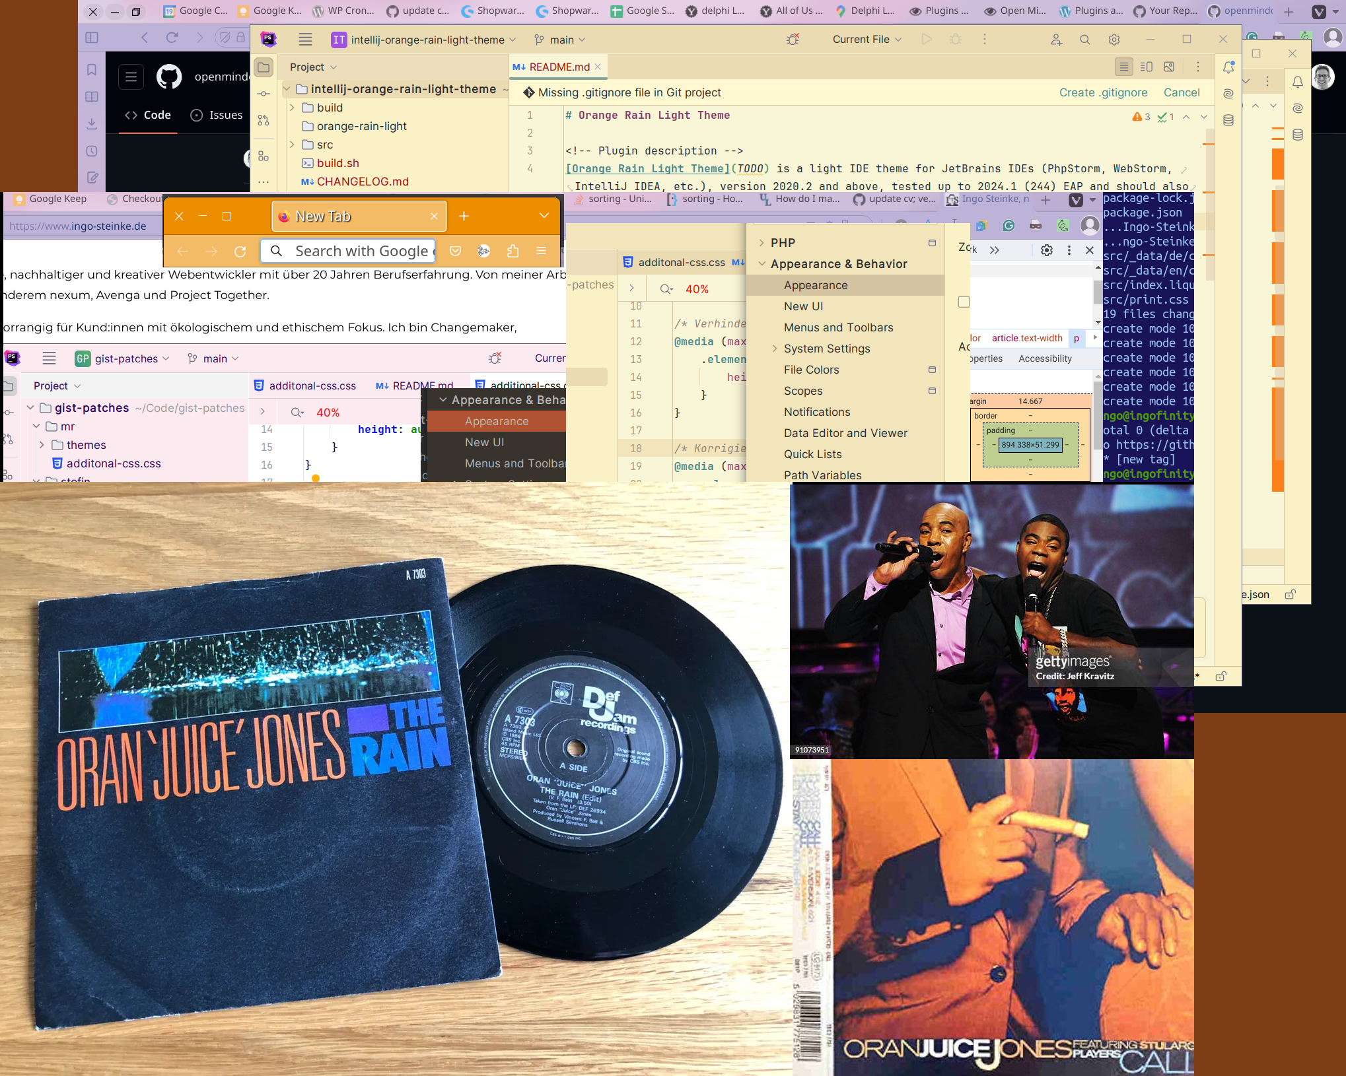Open Current File run configuration dropdown
Screen dimensions: 1346x1076
pyautogui.click(x=867, y=40)
